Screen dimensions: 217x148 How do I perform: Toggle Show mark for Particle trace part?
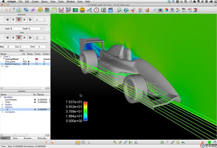pos(29,64)
